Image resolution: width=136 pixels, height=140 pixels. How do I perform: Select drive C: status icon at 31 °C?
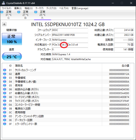(2, 12)
